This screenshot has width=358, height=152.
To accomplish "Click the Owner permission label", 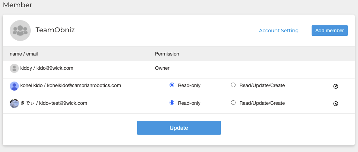I will coord(162,68).
